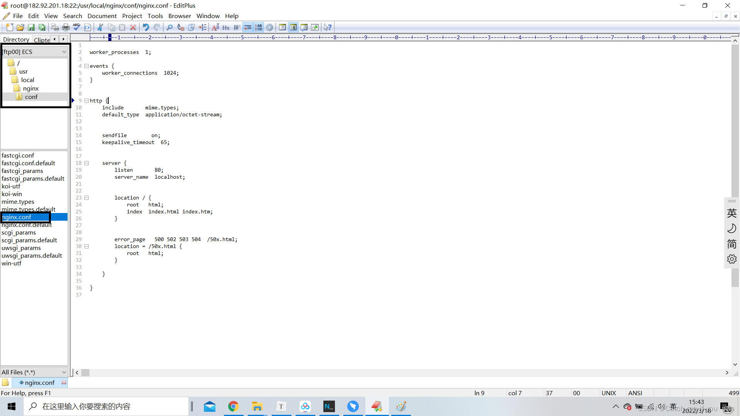Viewport: 740px width, 416px height.
Task: Click the Cliptext panel tab
Action: click(x=42, y=40)
